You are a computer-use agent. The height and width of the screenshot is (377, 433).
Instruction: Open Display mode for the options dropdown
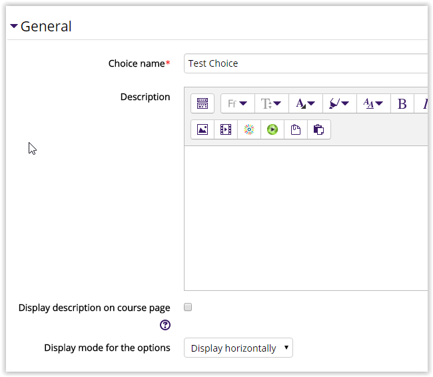pyautogui.click(x=238, y=348)
